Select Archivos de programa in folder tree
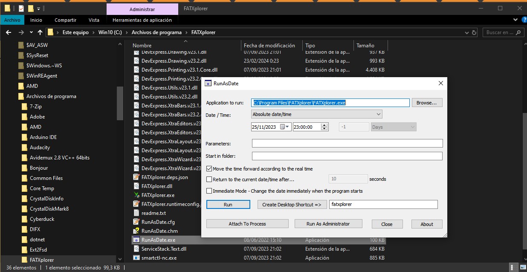Screen dimensions: 527x272 (51, 96)
